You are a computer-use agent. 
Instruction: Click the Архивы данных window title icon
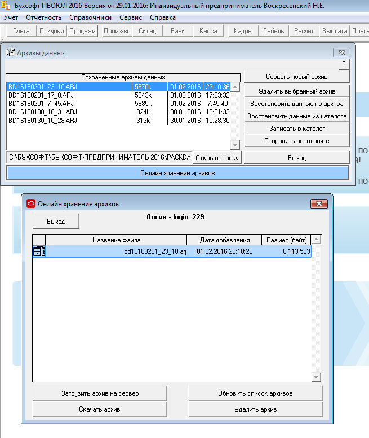10,53
